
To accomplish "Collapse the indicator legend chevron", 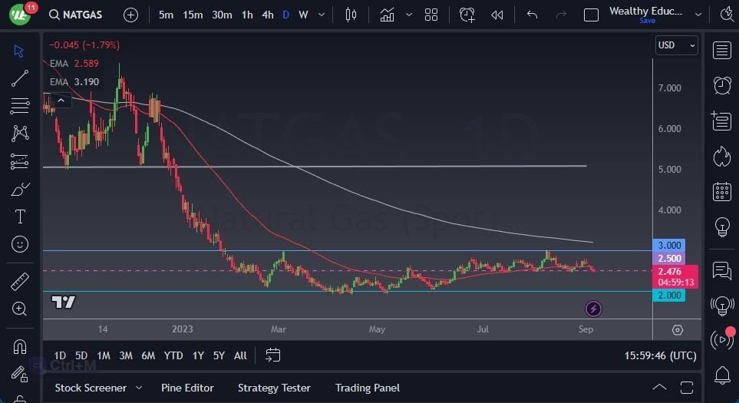I will [x=61, y=101].
